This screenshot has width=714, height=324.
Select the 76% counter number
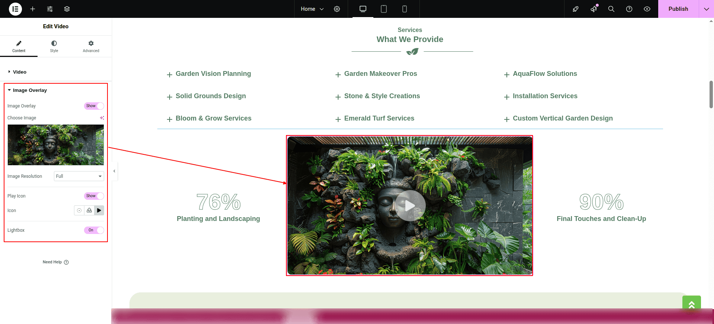click(218, 202)
